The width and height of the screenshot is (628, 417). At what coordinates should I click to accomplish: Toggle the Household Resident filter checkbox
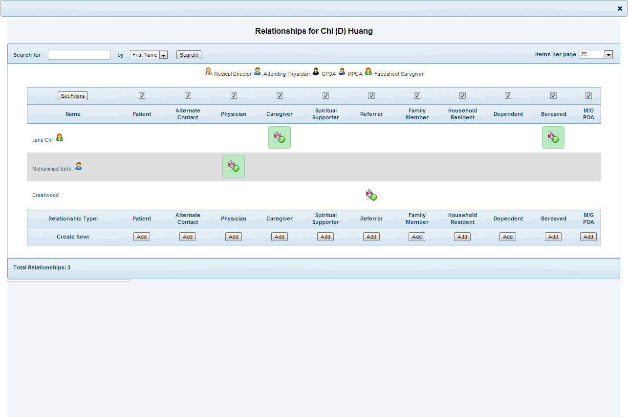462,96
